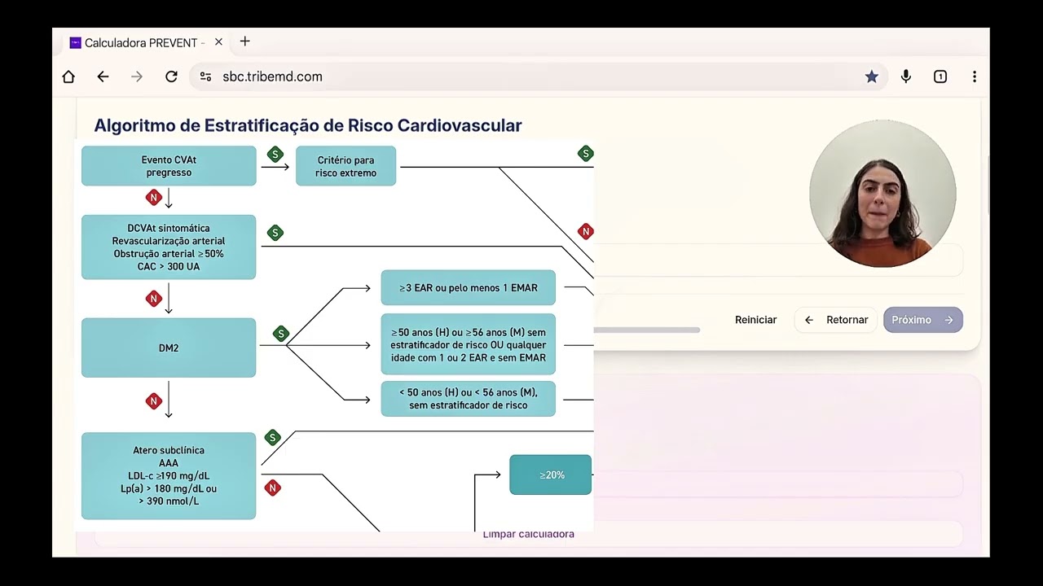This screenshot has height=586, width=1043.
Task: Open the tab switcher showing 1 tab
Action: coord(940,77)
